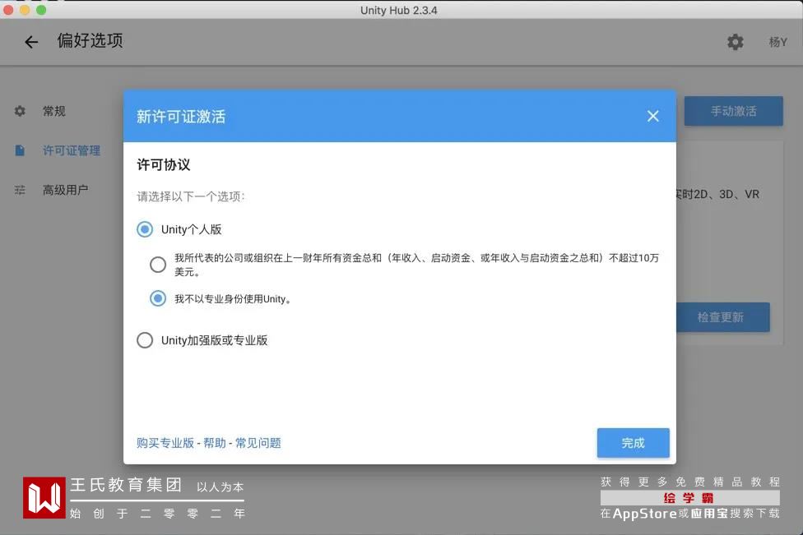The image size is (803, 535).
Task: Open the 帮助 link
Action: (215, 443)
